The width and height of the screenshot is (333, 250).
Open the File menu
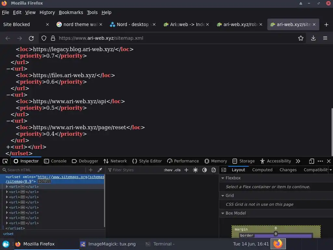click(6, 13)
